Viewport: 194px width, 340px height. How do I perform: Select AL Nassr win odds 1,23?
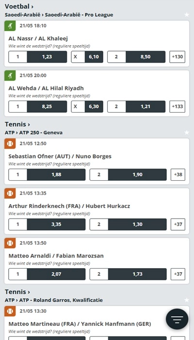point(38,57)
